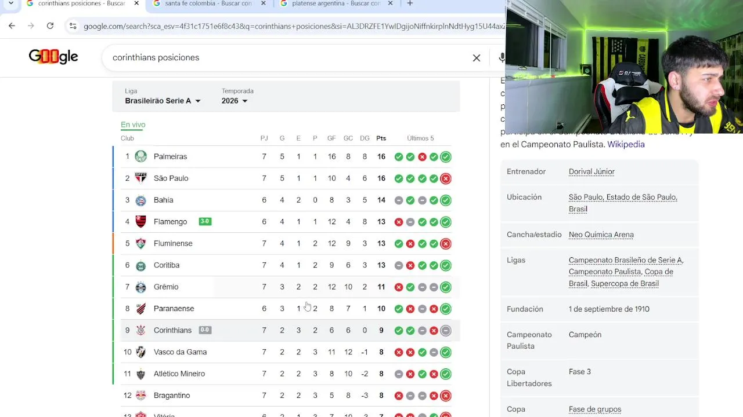This screenshot has height=417, width=743.
Task: Click the Fundación date 1 de septiembre de 1910
Action: pyautogui.click(x=609, y=309)
